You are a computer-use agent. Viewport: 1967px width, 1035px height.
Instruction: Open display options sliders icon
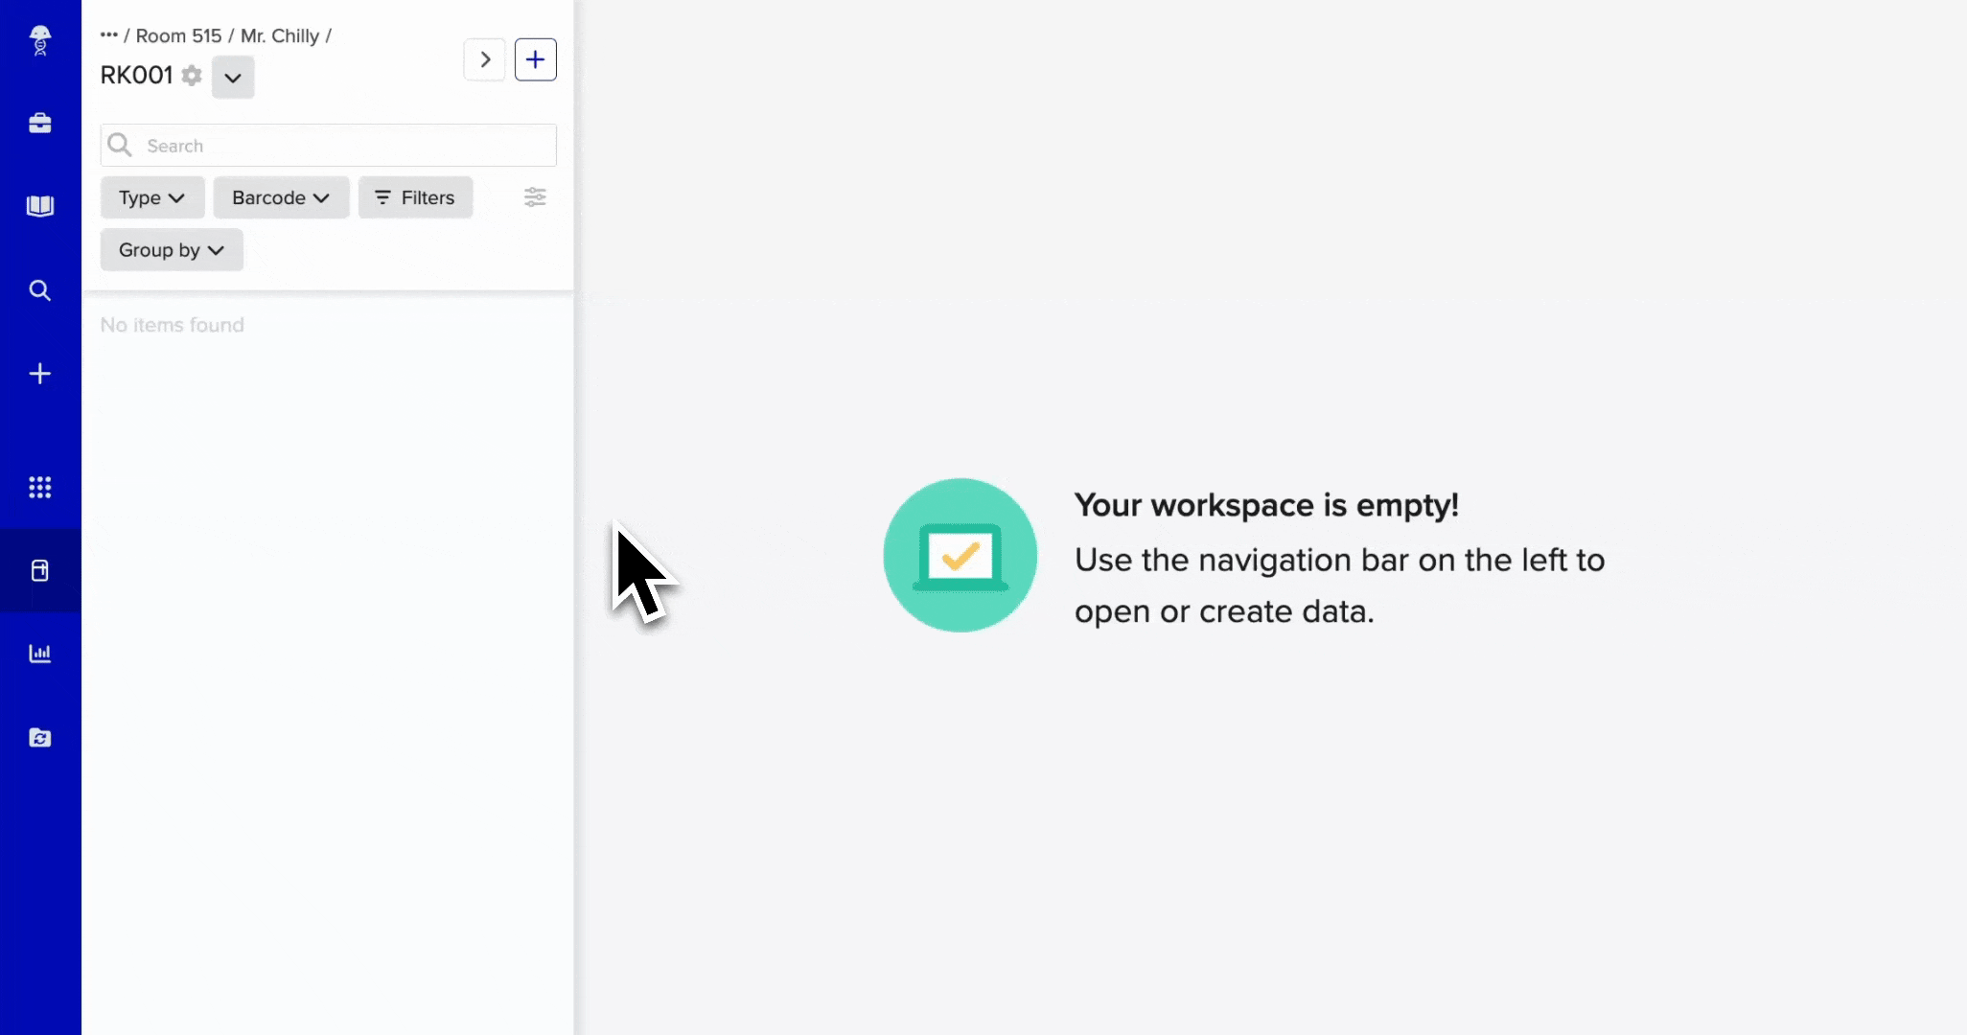(535, 197)
